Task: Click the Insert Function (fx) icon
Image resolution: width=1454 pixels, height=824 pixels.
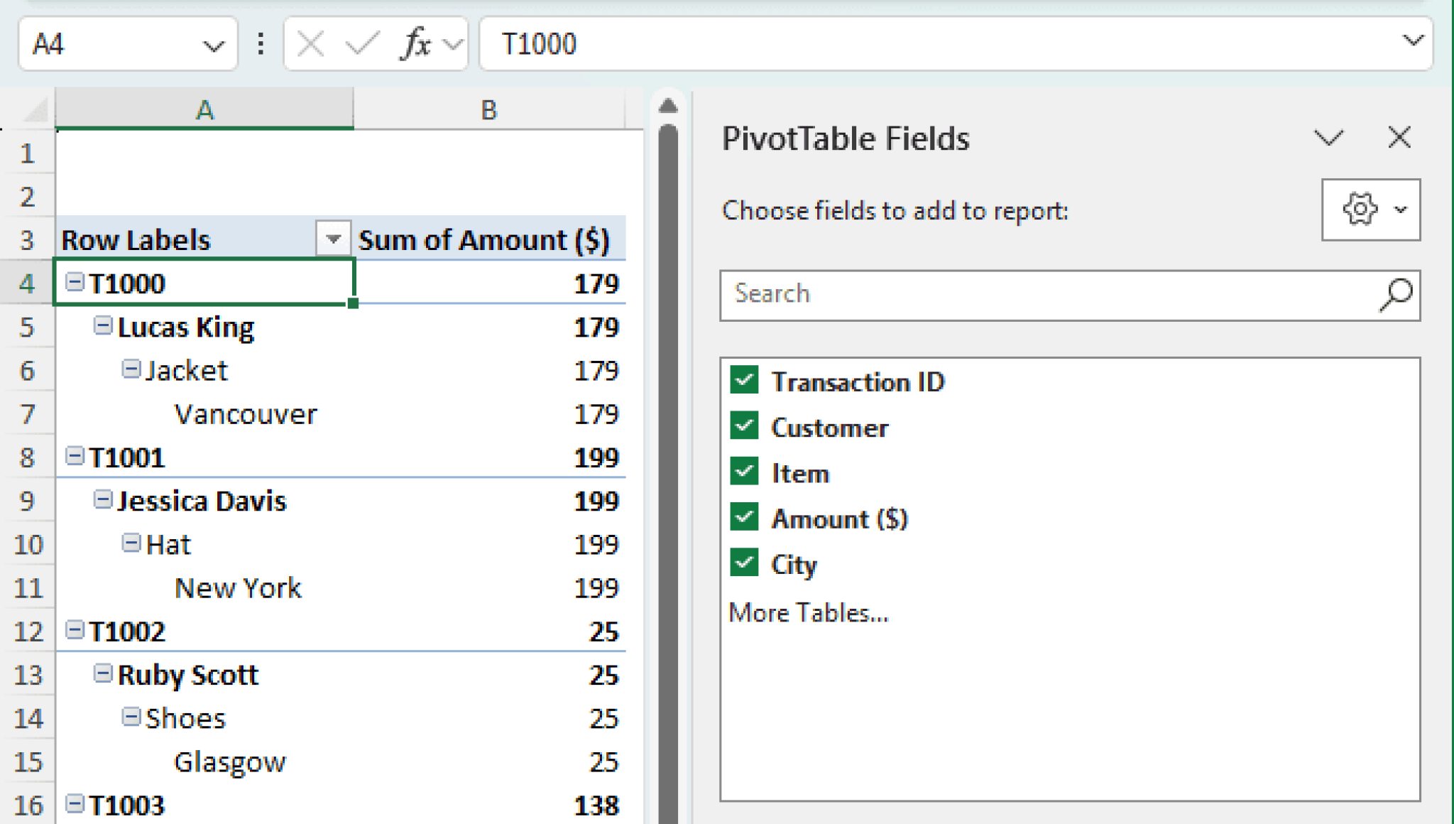Action: point(417,44)
